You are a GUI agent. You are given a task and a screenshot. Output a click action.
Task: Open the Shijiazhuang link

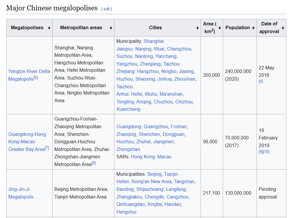point(150,189)
